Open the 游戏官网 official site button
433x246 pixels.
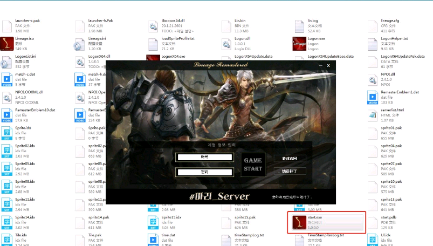coord(290,159)
